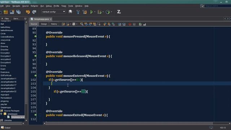The image size is (231, 130).
Task: Open the Profile Project dropdown arrow
Action: coord(112,12)
